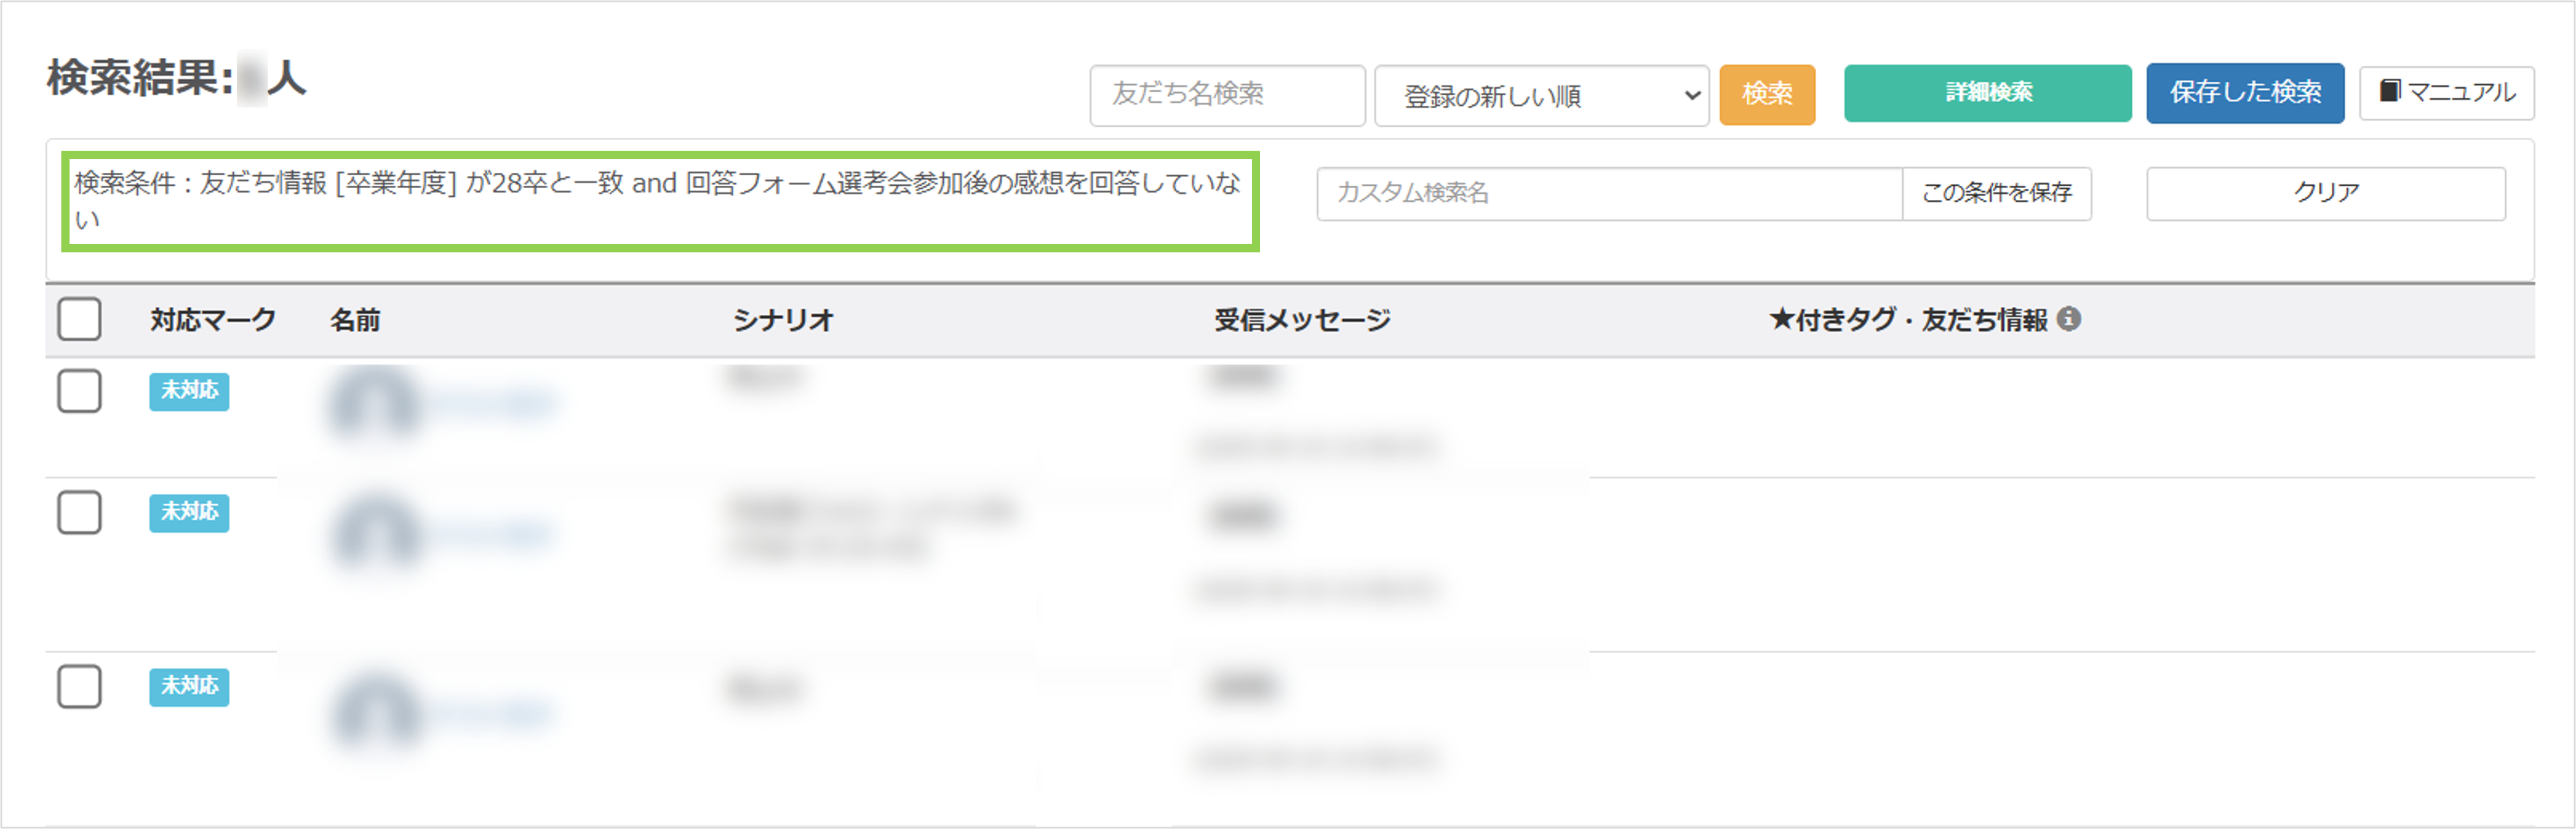The height and width of the screenshot is (829, 2576).
Task: Click the orange 検索 button
Action: click(x=1766, y=94)
